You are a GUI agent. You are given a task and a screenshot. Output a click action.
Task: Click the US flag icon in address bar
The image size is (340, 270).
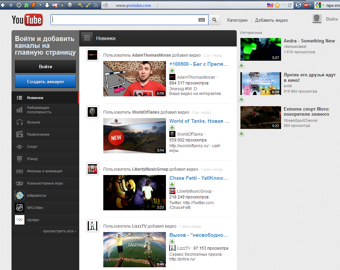(270, 5)
